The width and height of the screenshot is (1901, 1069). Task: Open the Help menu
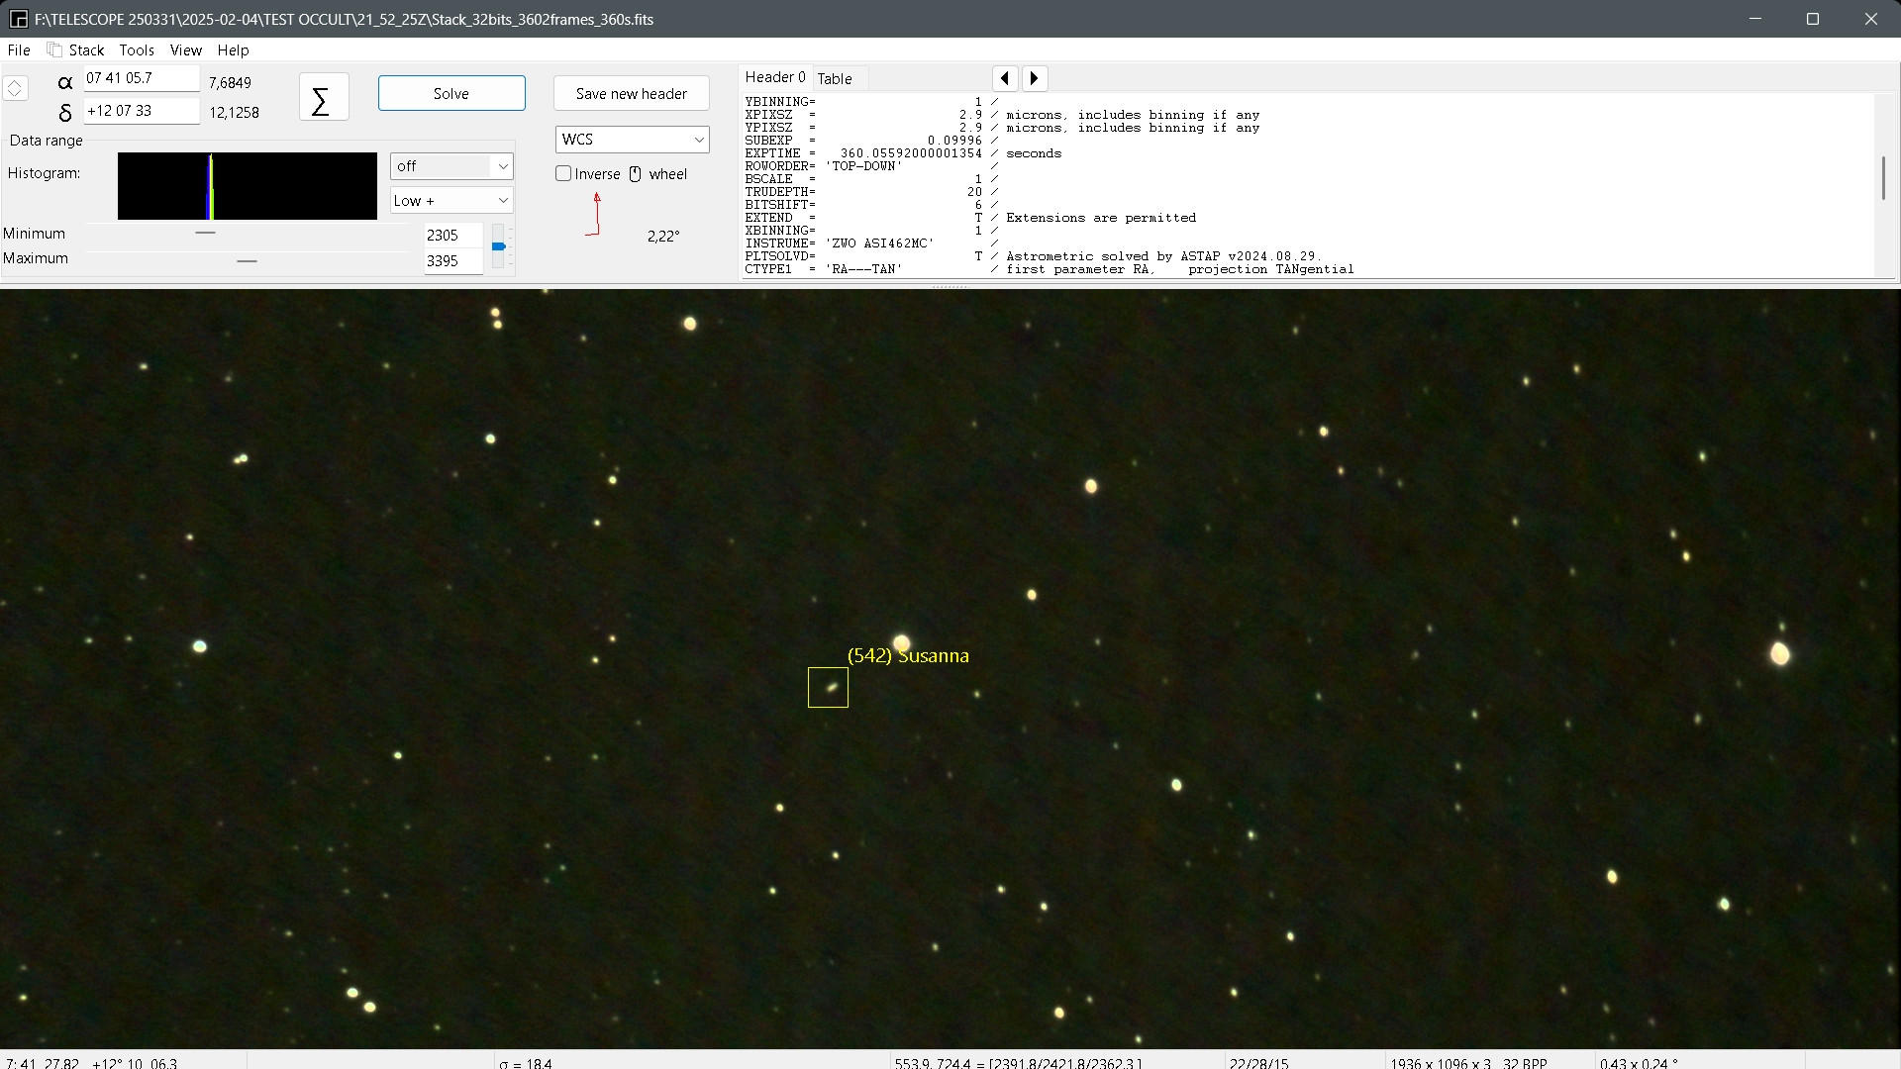tap(233, 49)
